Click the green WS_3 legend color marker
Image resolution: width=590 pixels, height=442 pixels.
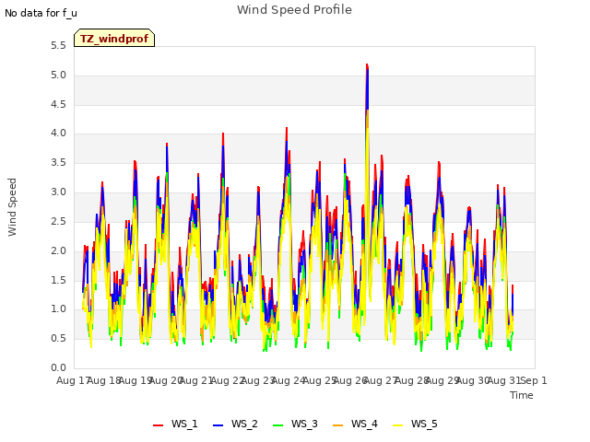pyautogui.click(x=277, y=425)
